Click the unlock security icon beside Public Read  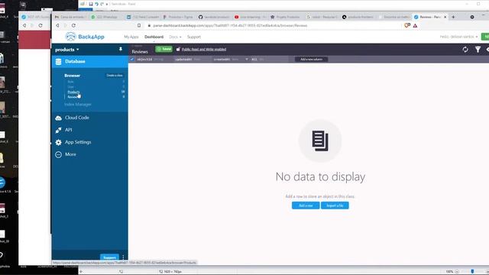(178, 49)
